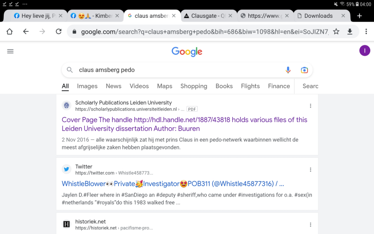Select the Images search filter
The width and height of the screenshot is (374, 234).
[x=87, y=86]
